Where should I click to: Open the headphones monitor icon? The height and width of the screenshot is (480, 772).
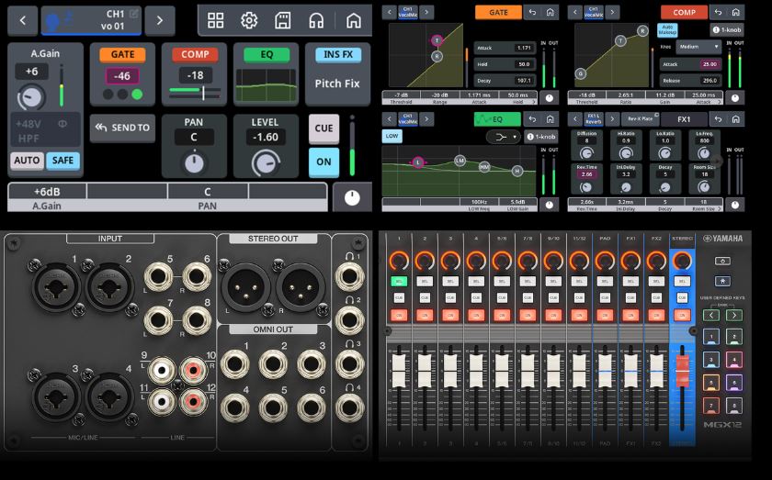click(x=316, y=20)
